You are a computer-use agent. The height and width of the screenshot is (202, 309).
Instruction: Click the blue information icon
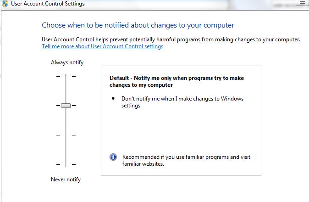pyautogui.click(x=113, y=157)
